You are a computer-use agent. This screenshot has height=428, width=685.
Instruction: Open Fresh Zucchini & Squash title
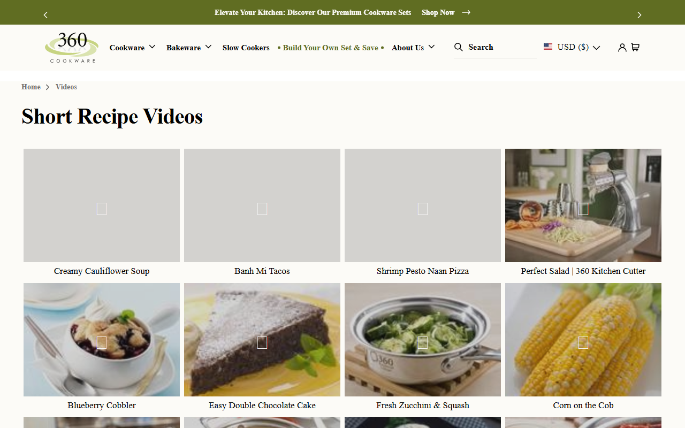pos(423,406)
